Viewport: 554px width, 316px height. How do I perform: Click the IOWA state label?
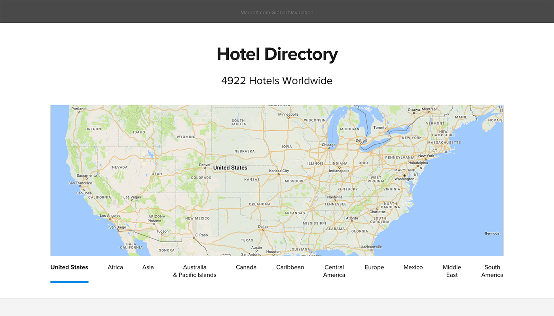coord(287,147)
